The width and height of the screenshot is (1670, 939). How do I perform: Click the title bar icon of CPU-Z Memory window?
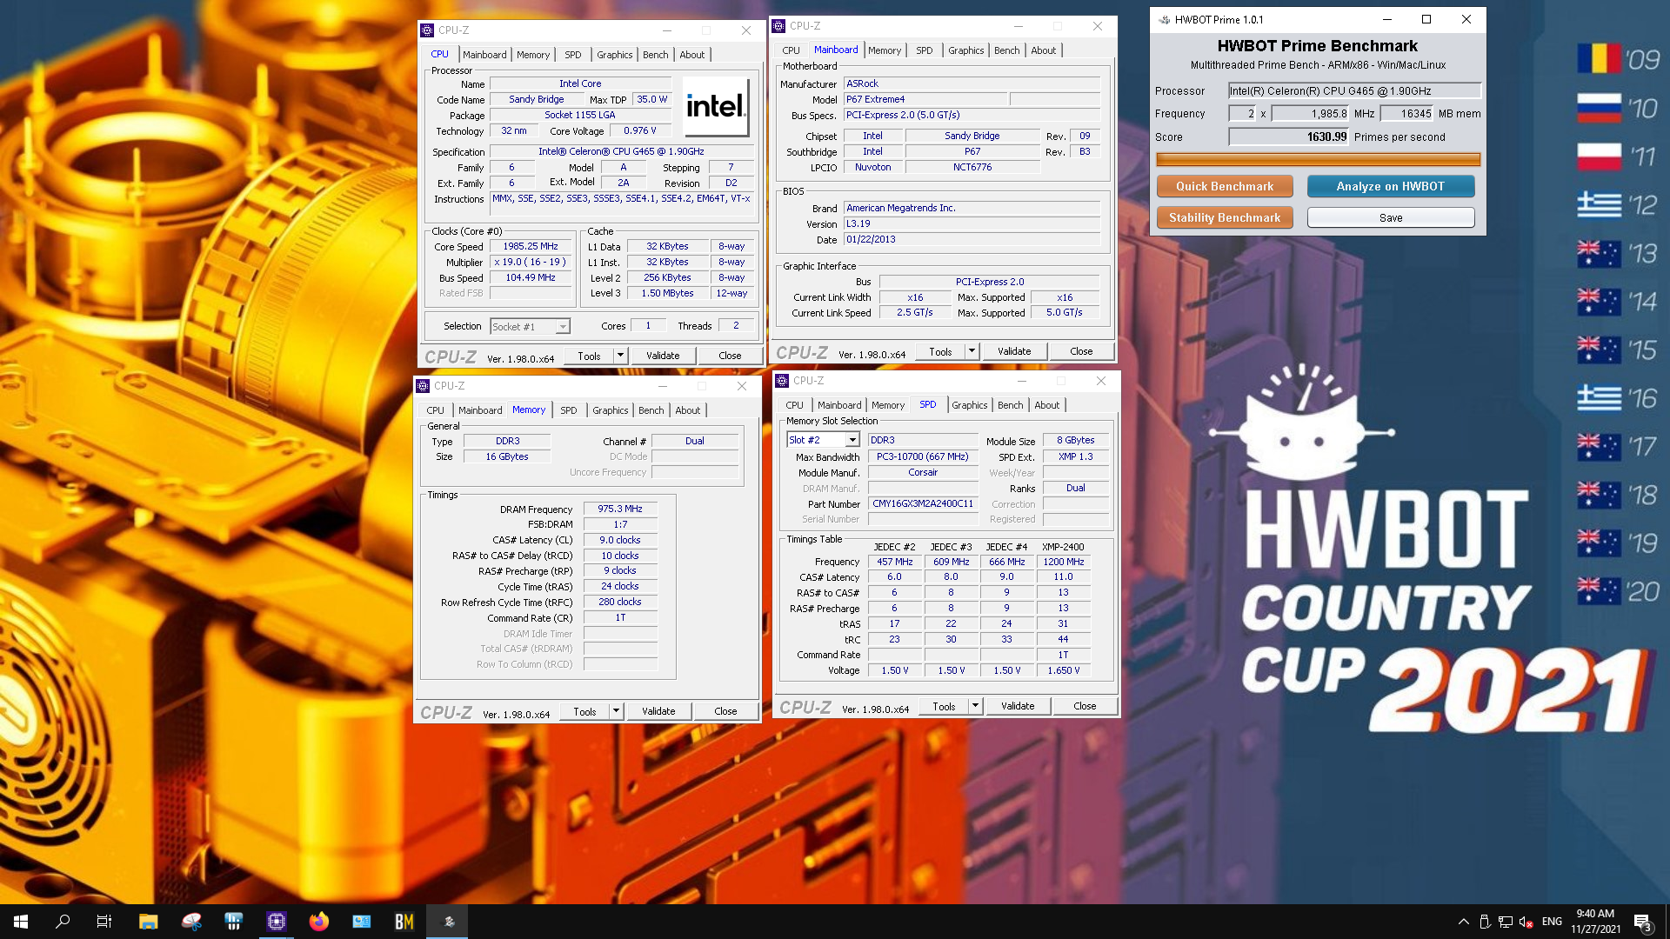click(x=424, y=386)
